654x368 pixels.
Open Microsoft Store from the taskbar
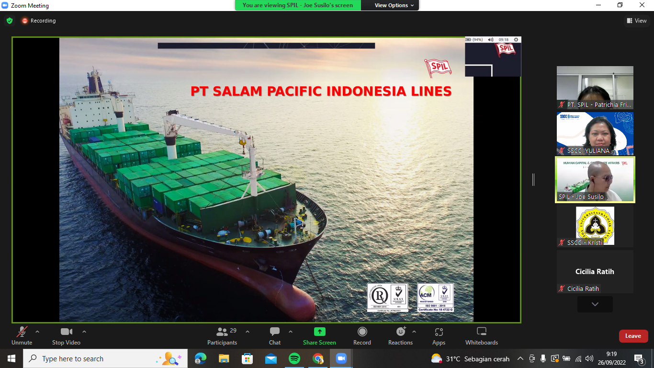pyautogui.click(x=247, y=358)
